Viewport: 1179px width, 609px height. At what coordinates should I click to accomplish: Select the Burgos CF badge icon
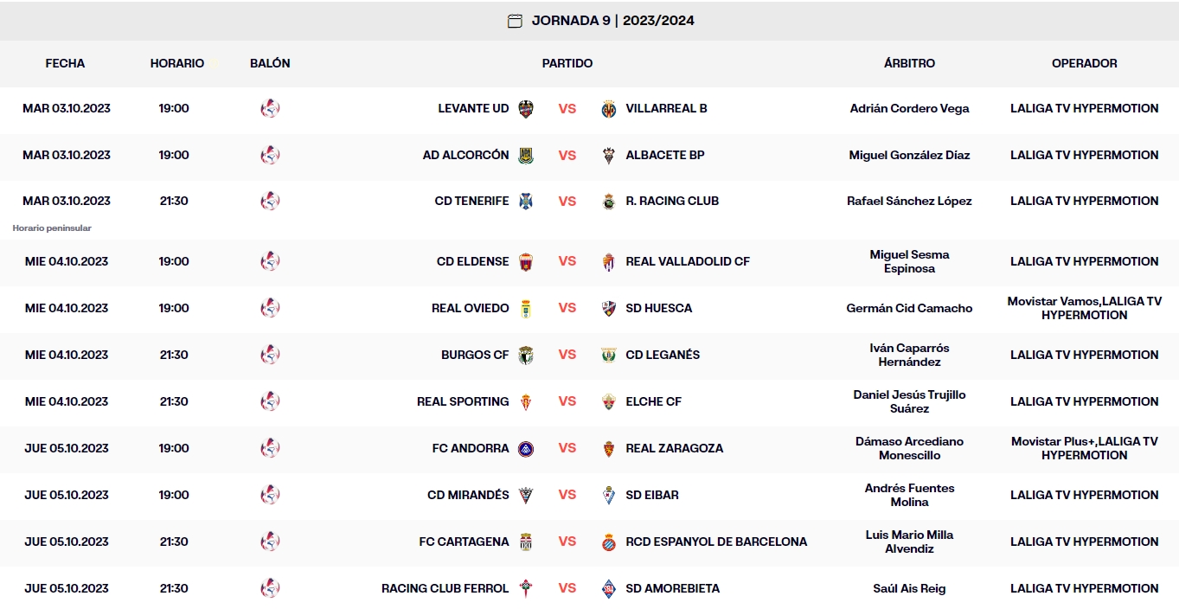[x=526, y=356]
